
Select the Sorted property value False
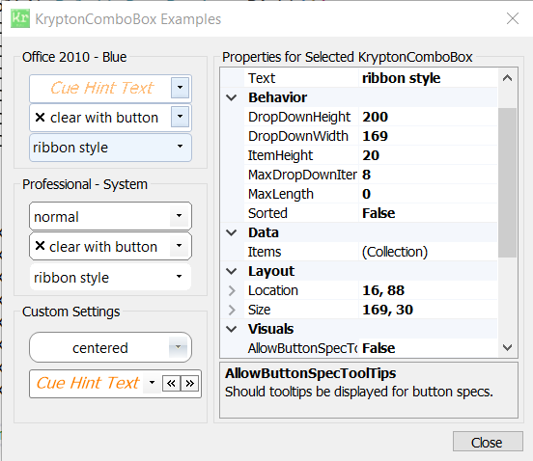(429, 213)
